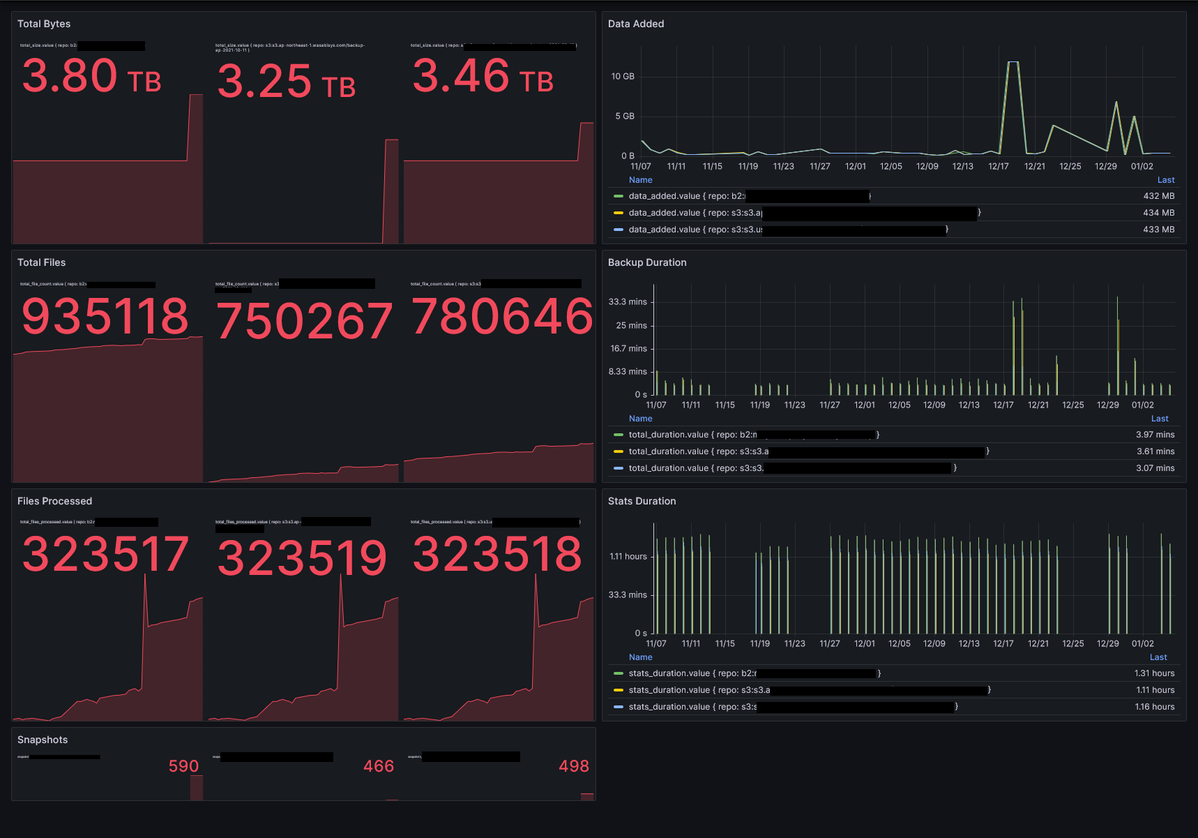Click the 590 snapshots count stat
This screenshot has height=838, width=1198.
pyautogui.click(x=184, y=766)
